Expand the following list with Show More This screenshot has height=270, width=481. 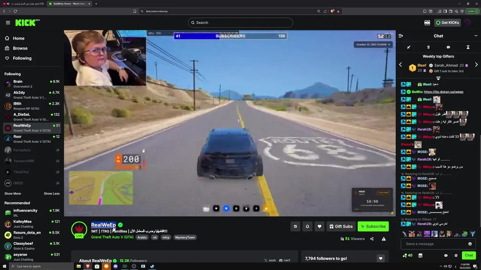13,193
